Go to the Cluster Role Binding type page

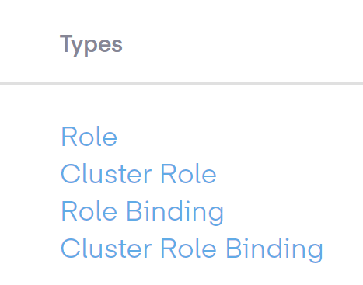(192, 249)
